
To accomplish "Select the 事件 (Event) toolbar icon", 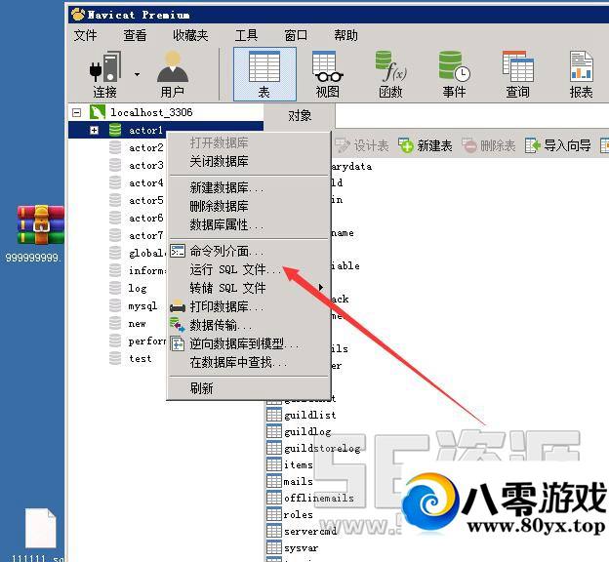I will pyautogui.click(x=454, y=74).
